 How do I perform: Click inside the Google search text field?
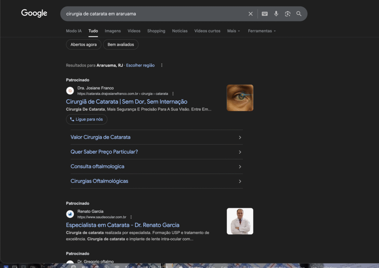155,14
